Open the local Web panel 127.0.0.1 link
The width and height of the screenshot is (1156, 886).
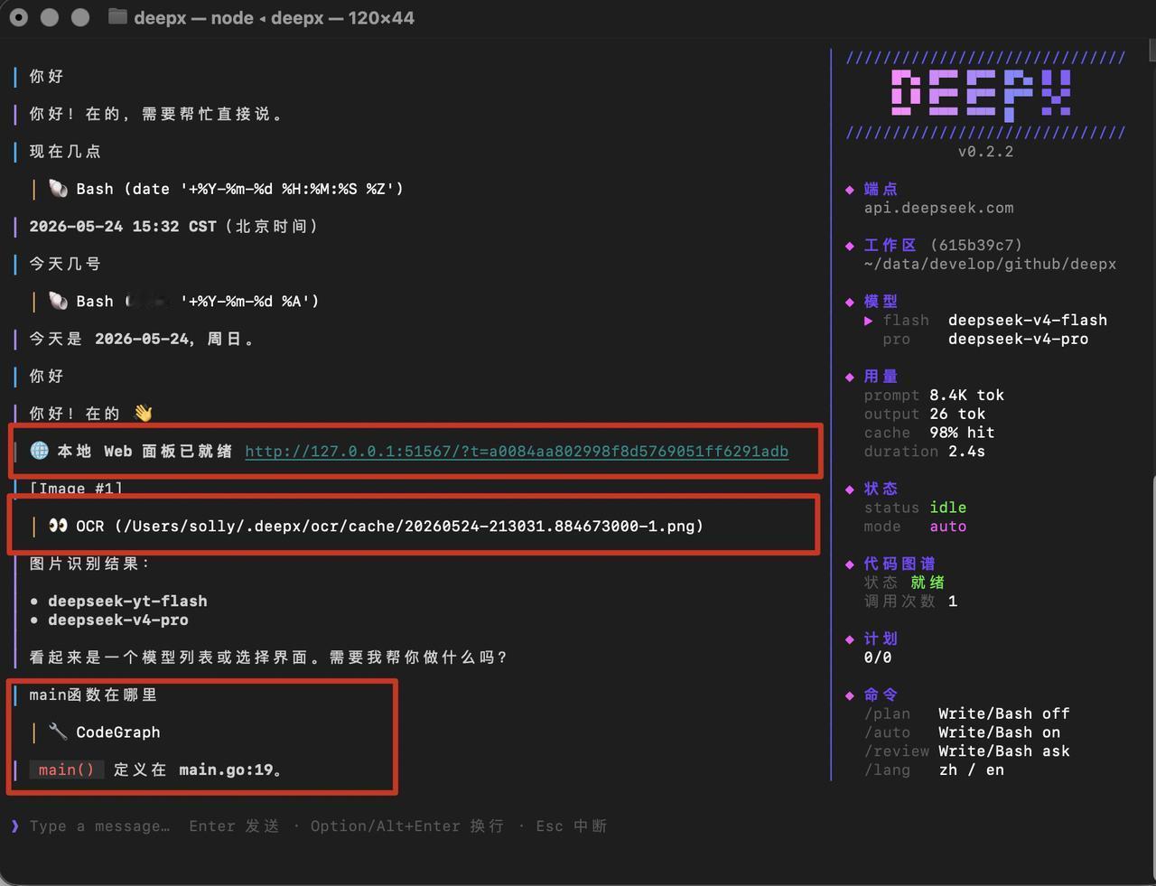517,451
